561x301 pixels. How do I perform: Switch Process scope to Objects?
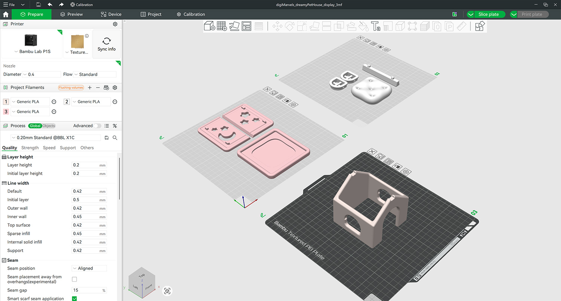pos(49,126)
